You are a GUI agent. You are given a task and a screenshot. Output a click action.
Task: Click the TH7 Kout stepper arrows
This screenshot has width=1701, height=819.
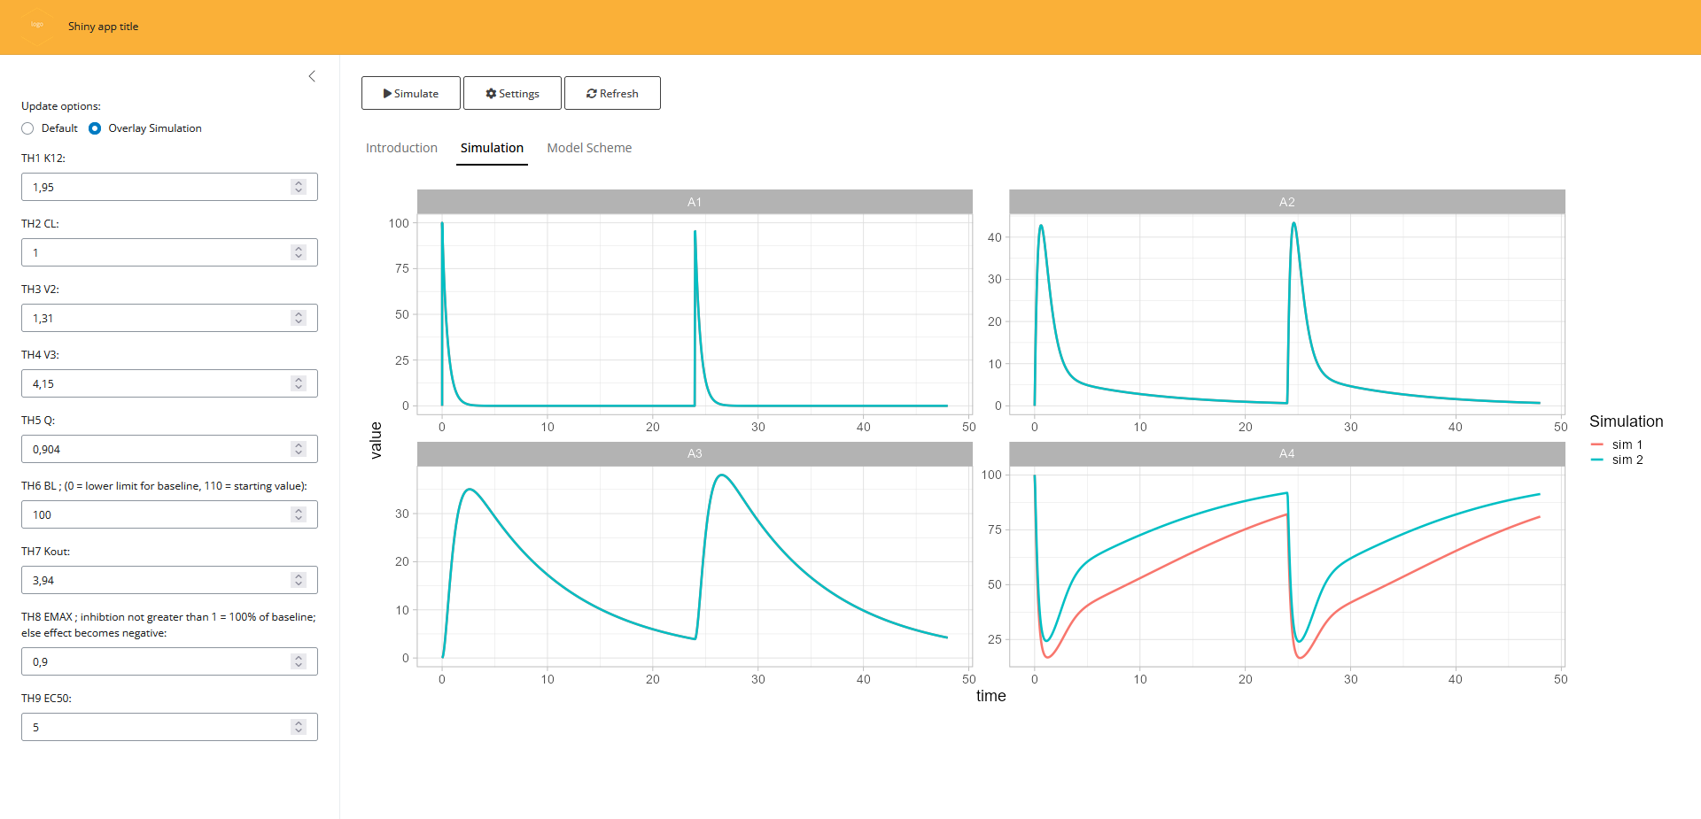click(x=299, y=580)
